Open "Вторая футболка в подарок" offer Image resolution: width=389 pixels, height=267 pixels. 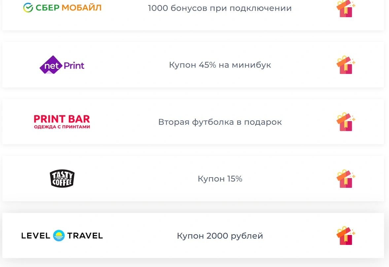pyautogui.click(x=220, y=122)
